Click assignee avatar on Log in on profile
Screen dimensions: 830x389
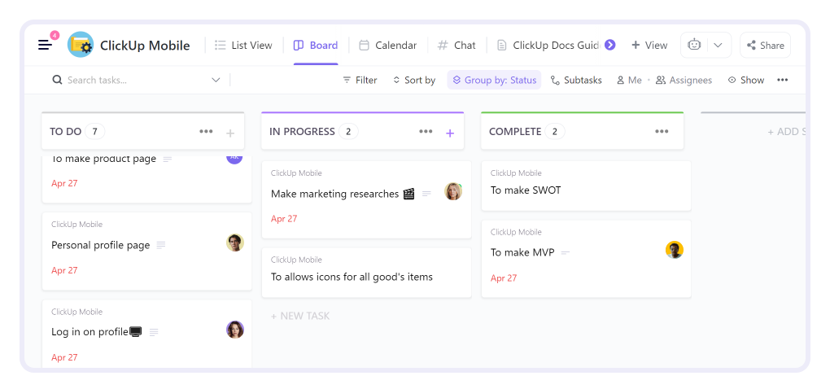(x=235, y=330)
